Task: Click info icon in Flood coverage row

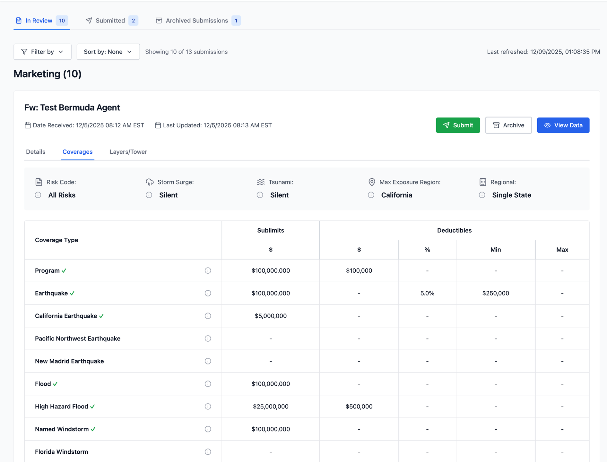Action: (208, 384)
